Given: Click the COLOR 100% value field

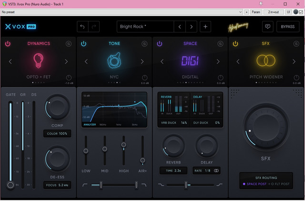Looking at the screenshot, I should [57, 134].
